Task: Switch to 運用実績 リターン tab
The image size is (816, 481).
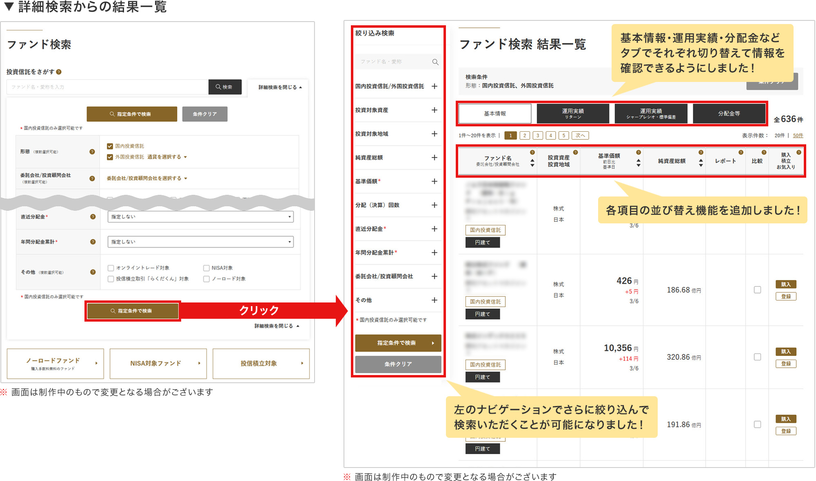Action: pyautogui.click(x=573, y=113)
